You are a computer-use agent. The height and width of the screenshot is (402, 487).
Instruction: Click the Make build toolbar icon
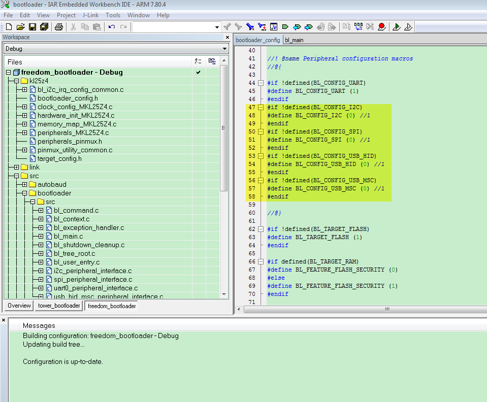359,27
